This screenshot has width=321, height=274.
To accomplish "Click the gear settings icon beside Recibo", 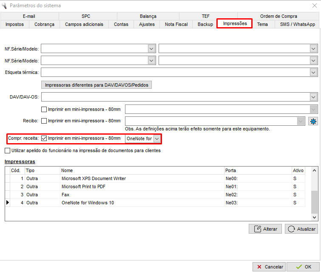I will coord(313,121).
